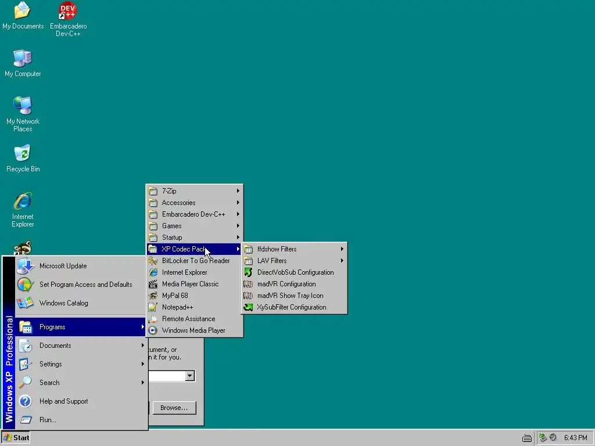Viewport: 595px width, 446px height.
Task: Launch Media Player Classic from Programs
Action: coord(194,283)
